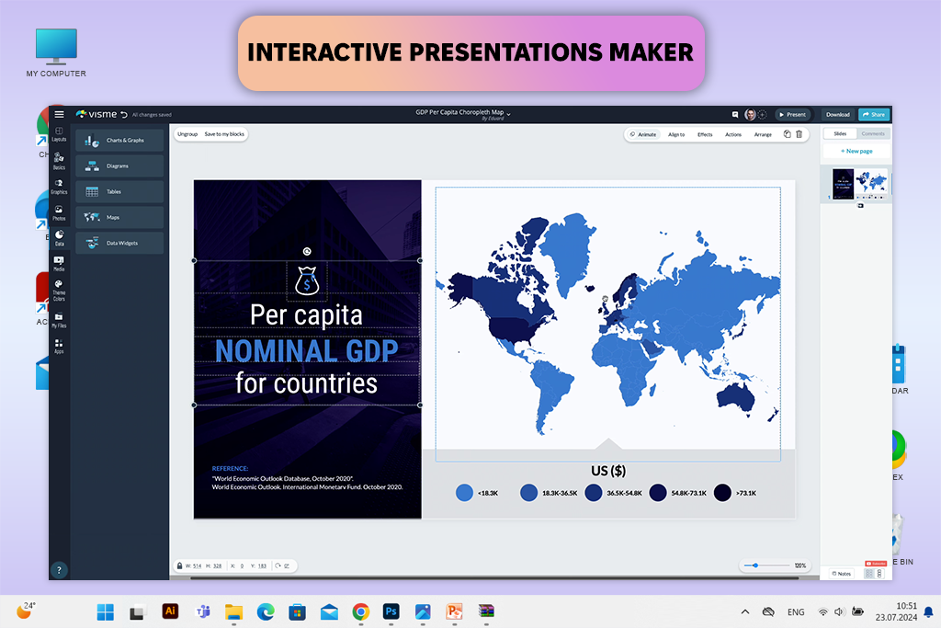
Task: Open the Arrange dropdown
Action: tap(763, 134)
